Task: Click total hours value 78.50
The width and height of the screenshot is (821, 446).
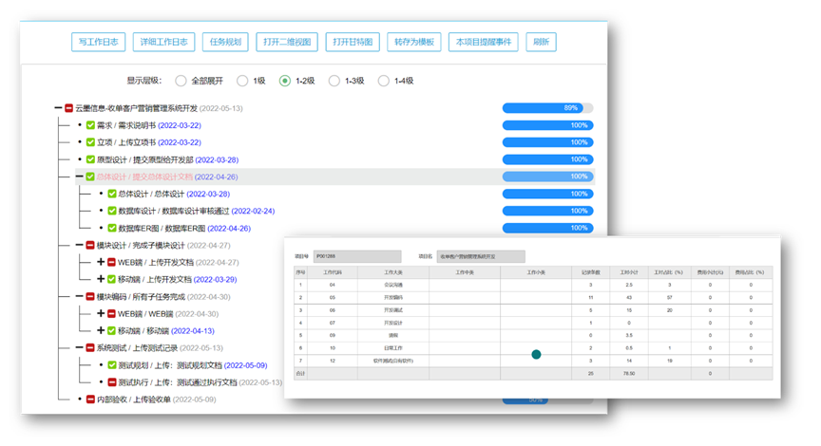Action: point(628,373)
